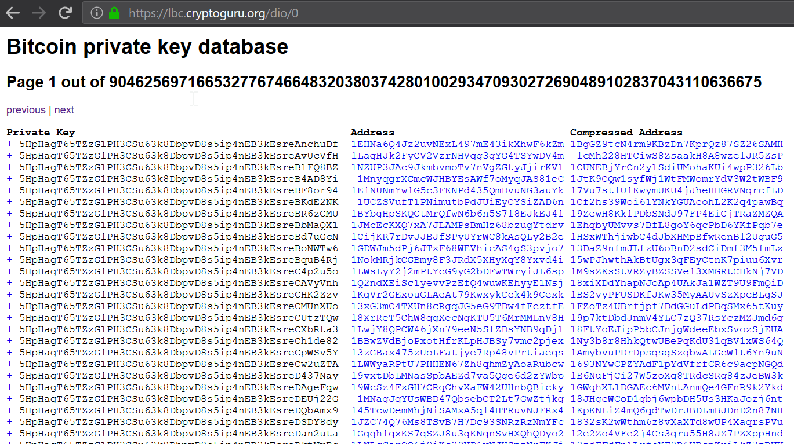This screenshot has height=444, width=794.
Task: Open compressed address starting 1832sK2wWthm
Action: (676, 422)
